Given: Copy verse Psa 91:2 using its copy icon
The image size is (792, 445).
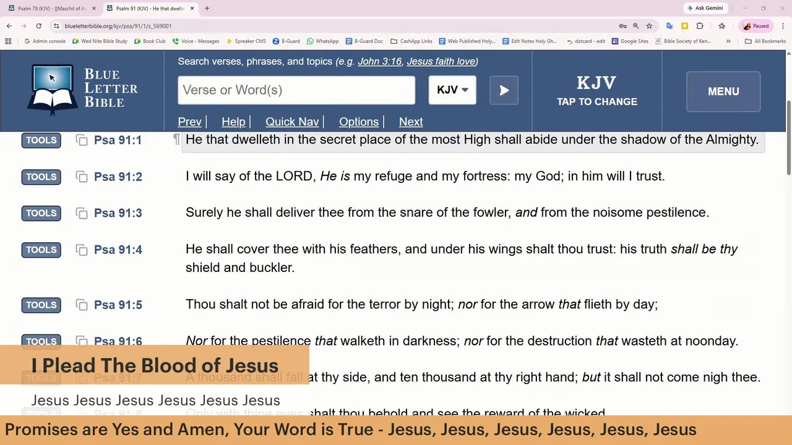Looking at the screenshot, I should pos(82,177).
